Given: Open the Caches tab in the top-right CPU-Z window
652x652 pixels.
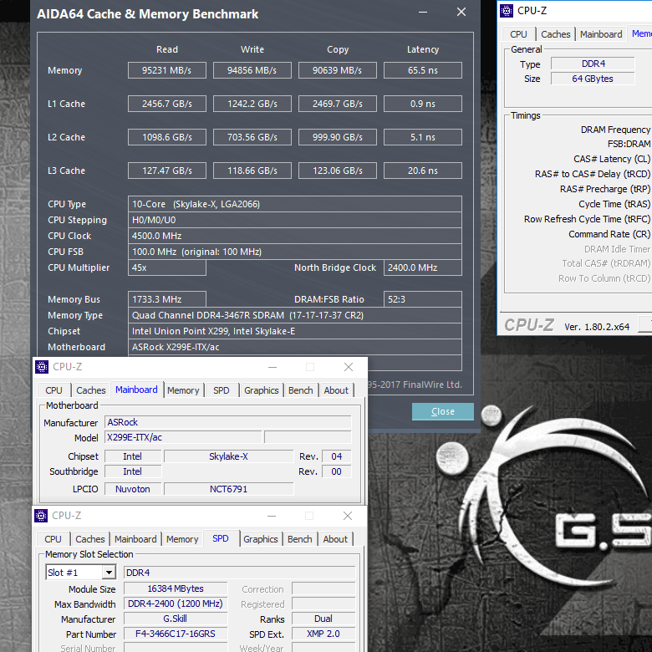Looking at the screenshot, I should click(556, 34).
